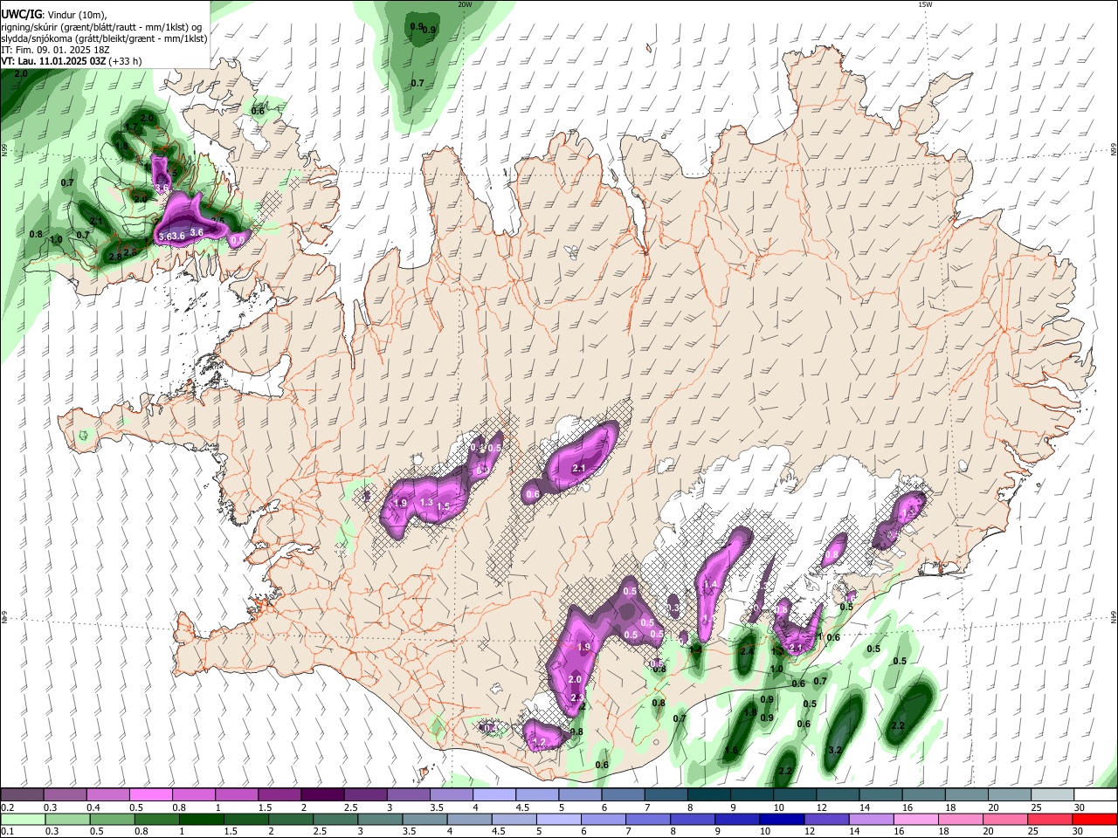Click pink swatch between 16 and 18

tap(914, 819)
